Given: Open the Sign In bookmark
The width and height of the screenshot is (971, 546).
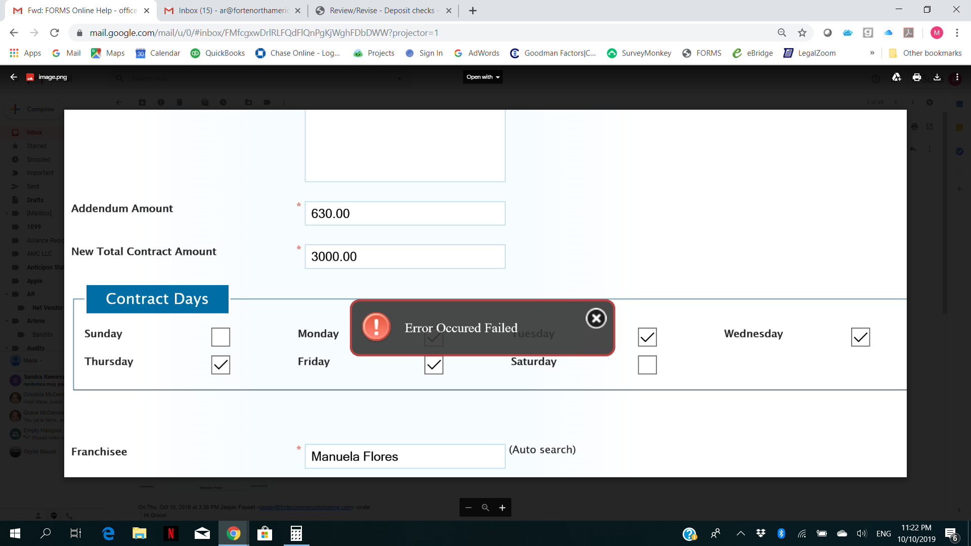Looking at the screenshot, I should (x=424, y=53).
